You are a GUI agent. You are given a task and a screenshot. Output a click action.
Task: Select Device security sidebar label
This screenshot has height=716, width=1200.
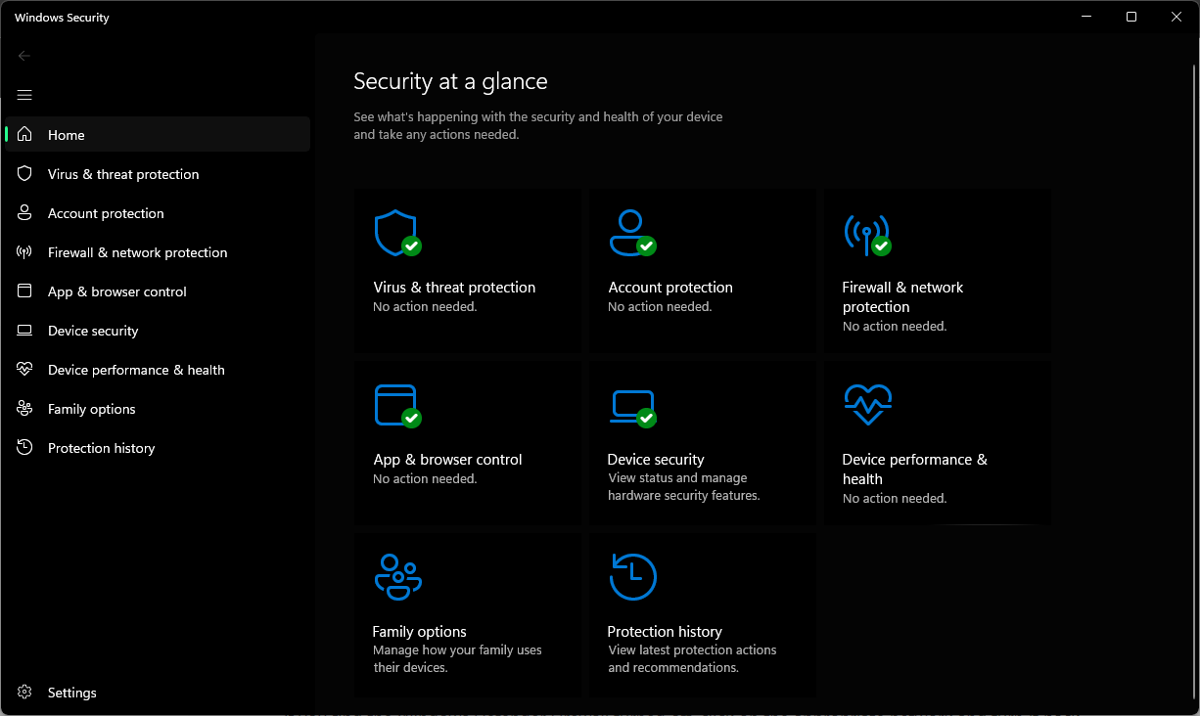(x=93, y=331)
